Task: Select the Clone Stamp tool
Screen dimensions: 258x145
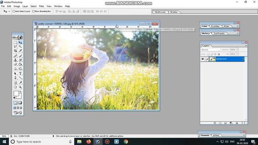Action: point(15,60)
